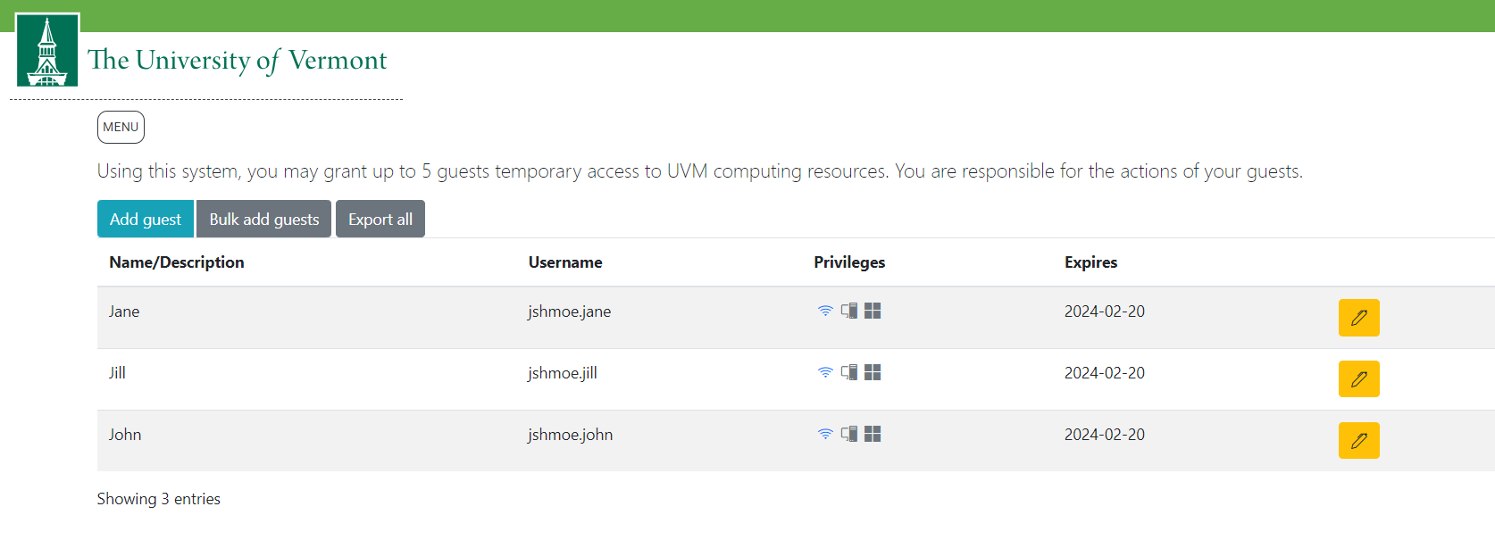This screenshot has height=540, width=1495.
Task: Open the MENU button
Action: (x=121, y=127)
